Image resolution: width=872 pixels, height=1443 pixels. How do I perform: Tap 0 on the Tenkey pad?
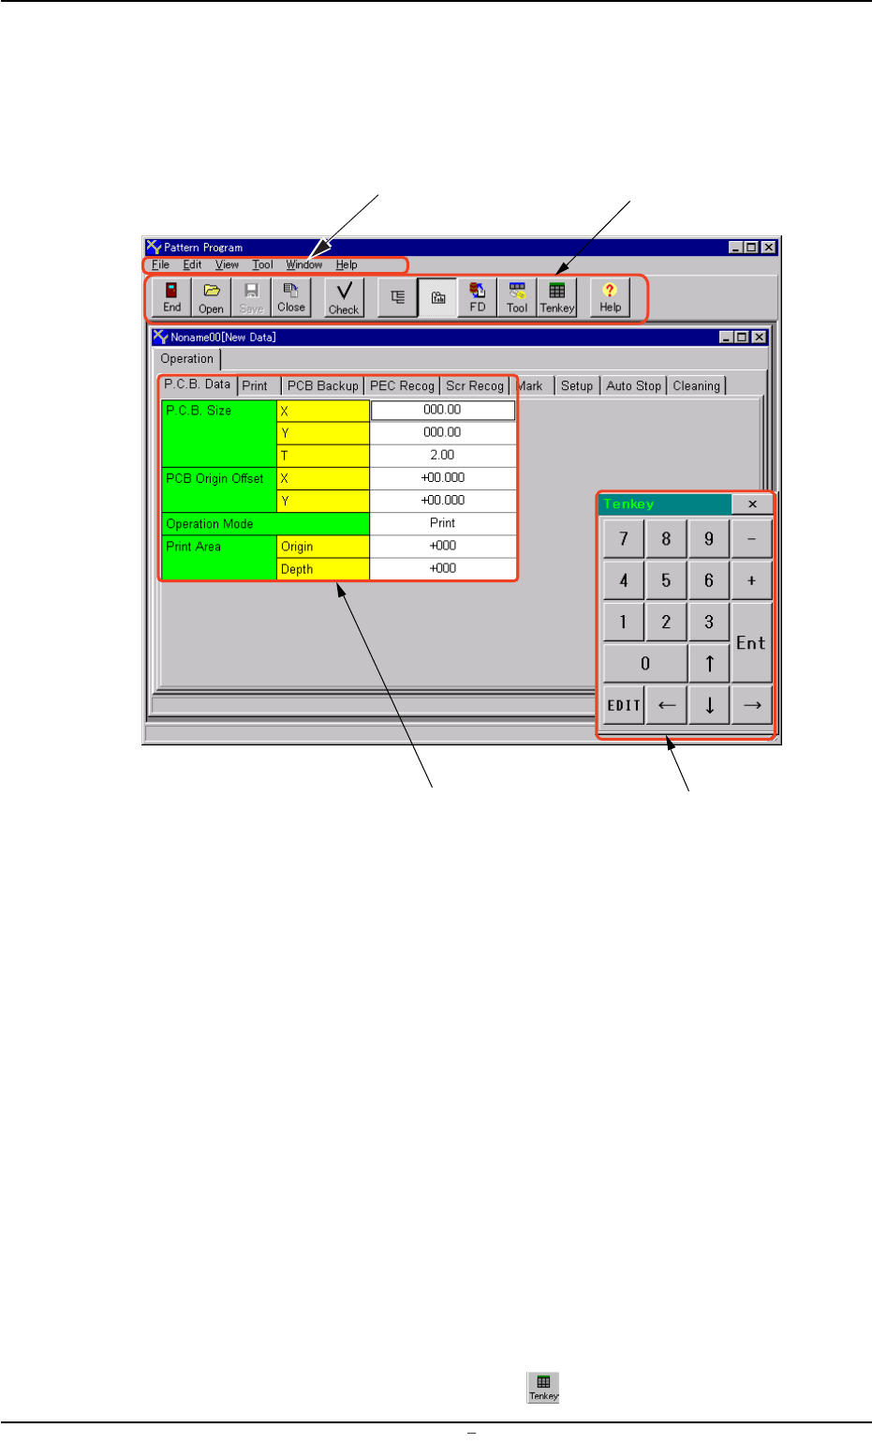645,663
